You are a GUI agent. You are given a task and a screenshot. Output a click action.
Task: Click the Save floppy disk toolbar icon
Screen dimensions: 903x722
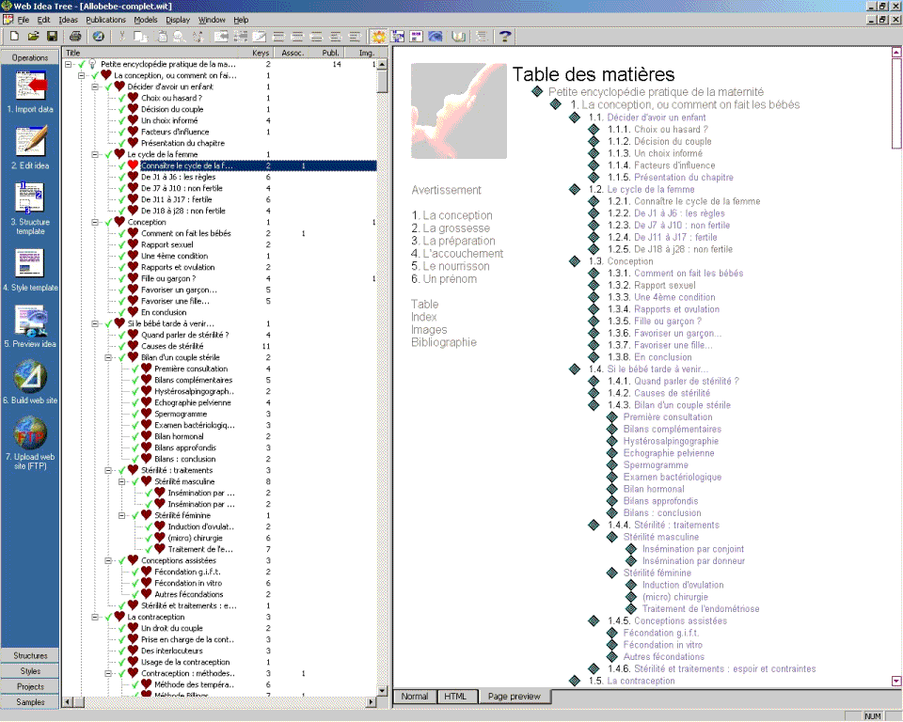[x=52, y=37]
